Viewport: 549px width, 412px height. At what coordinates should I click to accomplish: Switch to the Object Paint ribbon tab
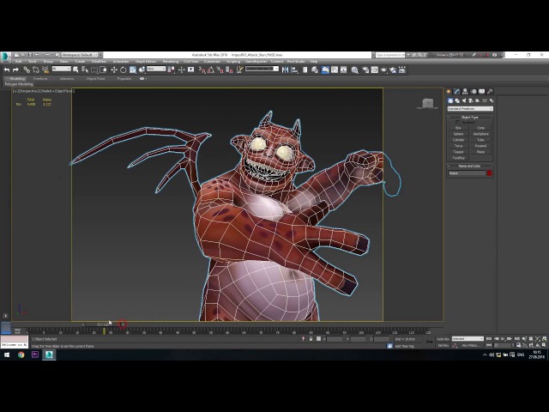(x=95, y=79)
